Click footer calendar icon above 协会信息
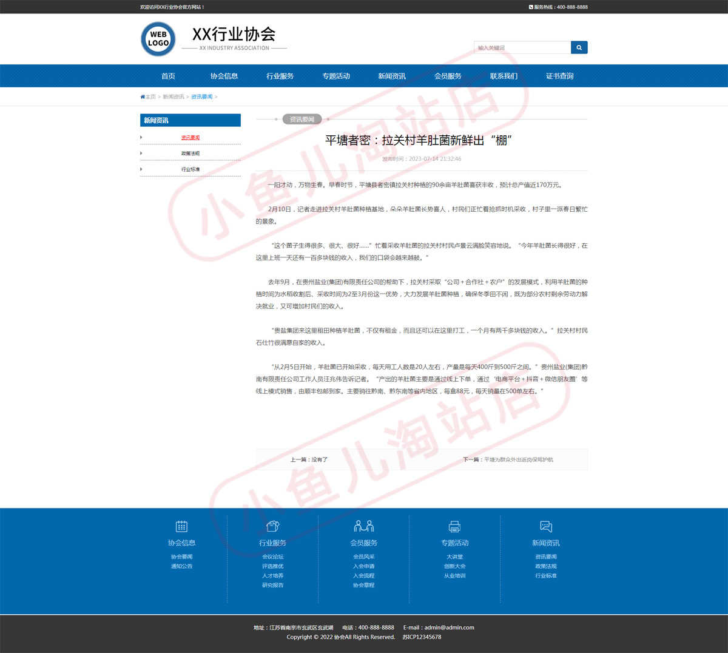 tap(181, 526)
